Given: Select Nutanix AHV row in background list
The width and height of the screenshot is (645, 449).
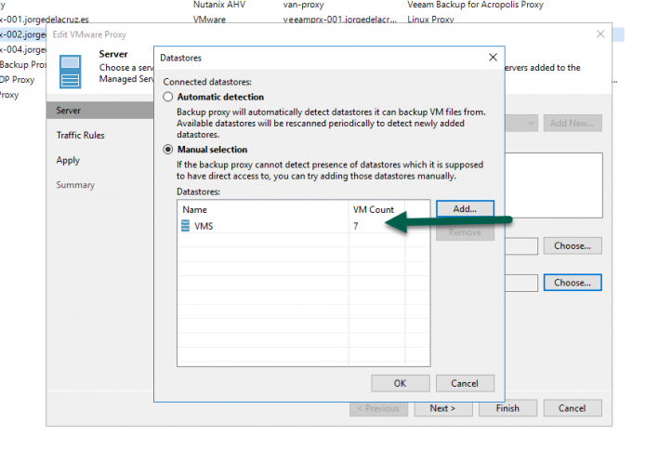Looking at the screenshot, I should coord(219,5).
